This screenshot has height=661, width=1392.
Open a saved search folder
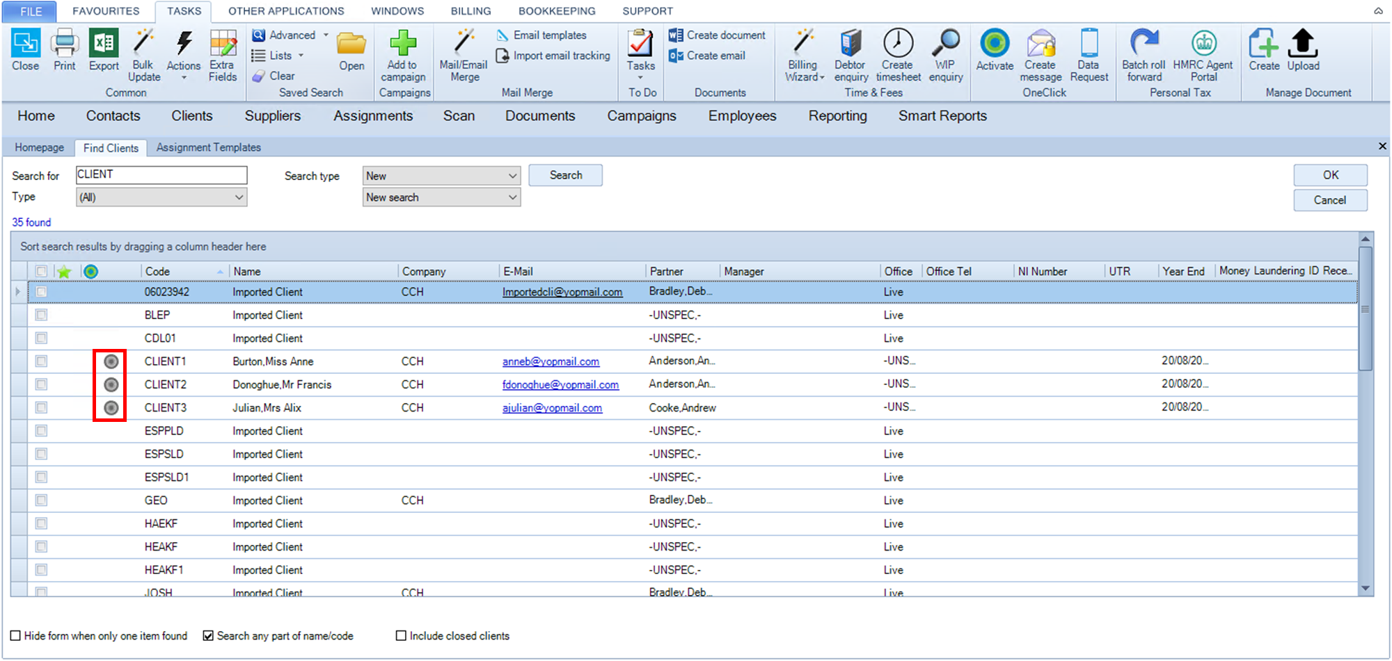(x=351, y=44)
